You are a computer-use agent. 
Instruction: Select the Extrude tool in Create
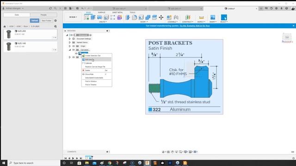coord(93,18)
